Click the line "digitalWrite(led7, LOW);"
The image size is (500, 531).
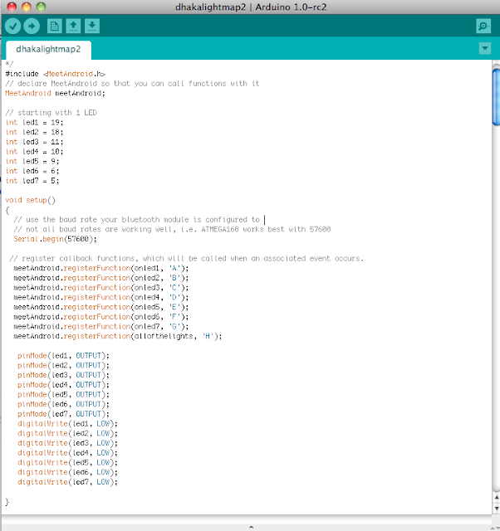point(68,482)
